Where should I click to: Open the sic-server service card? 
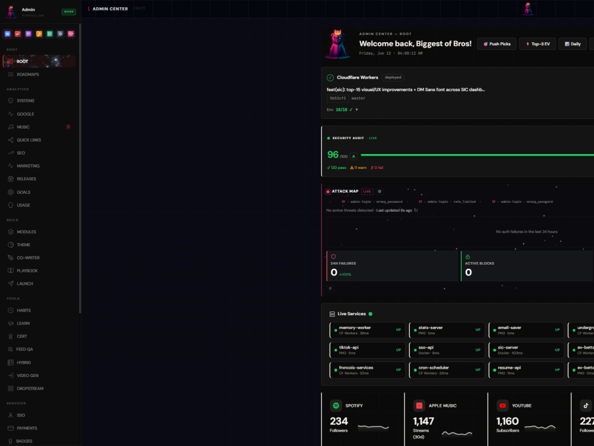pyautogui.click(x=526, y=350)
